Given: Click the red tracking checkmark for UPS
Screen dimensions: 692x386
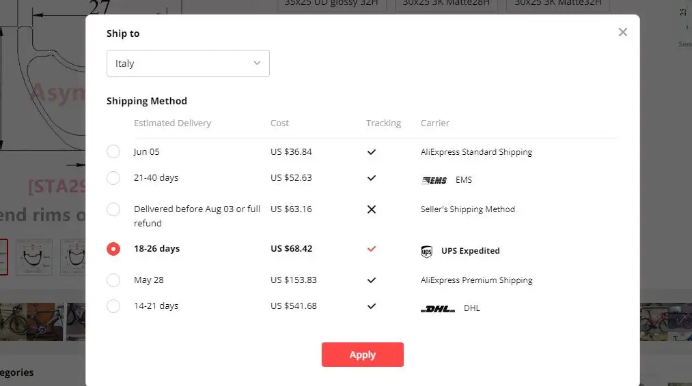Looking at the screenshot, I should [x=372, y=249].
